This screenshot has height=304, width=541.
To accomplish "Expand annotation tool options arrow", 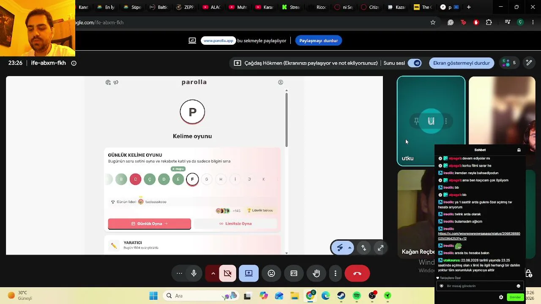I will tap(350, 248).
